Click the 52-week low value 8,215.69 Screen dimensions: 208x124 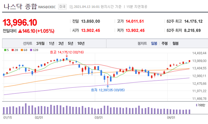pyautogui.click(x=192, y=31)
